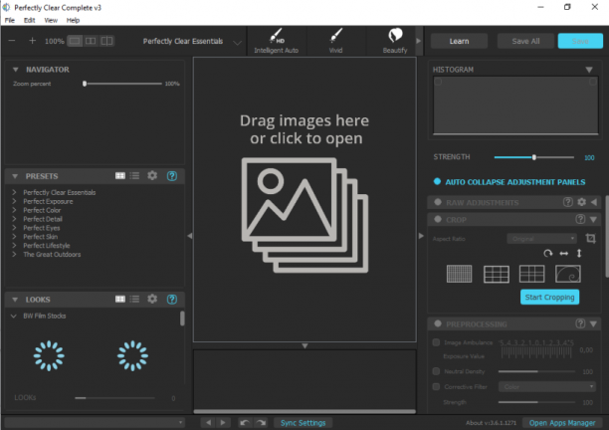This screenshot has height=430, width=609.
Task: Click the Start Cropping button
Action: pos(549,298)
